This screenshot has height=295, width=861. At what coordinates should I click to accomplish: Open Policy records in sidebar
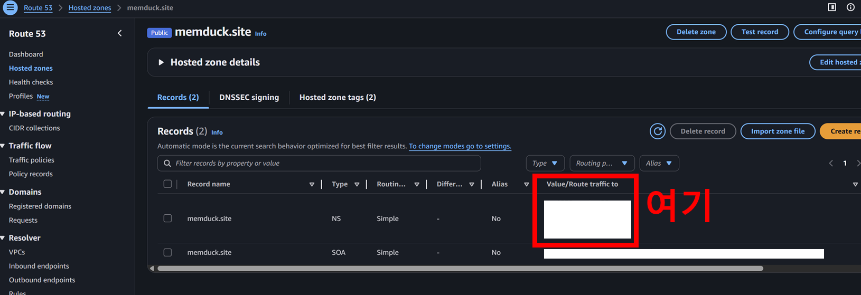pyautogui.click(x=31, y=174)
